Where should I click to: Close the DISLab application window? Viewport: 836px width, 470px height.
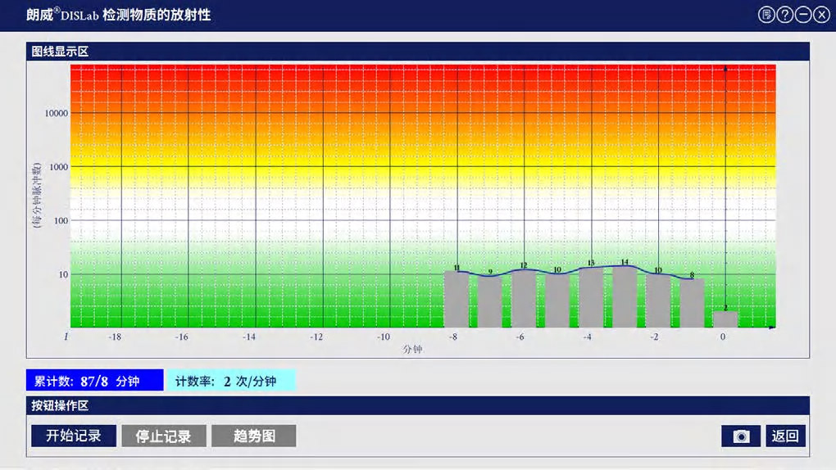pyautogui.click(x=821, y=15)
